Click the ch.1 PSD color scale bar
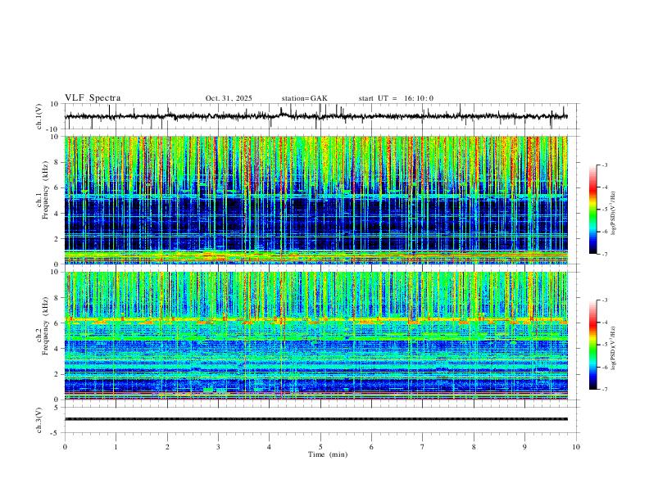Image resolution: width=649 pixels, height=501 pixels. click(592, 210)
